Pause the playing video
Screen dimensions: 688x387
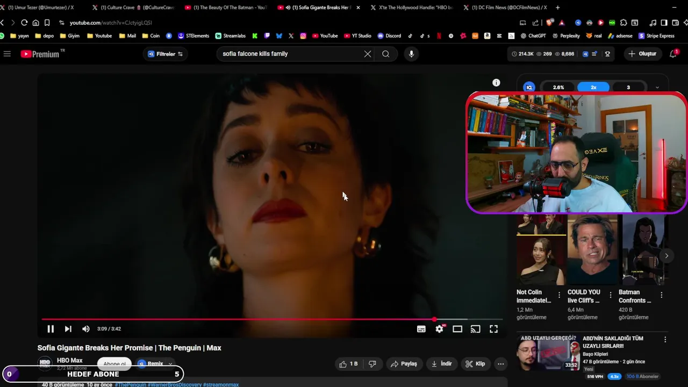(51, 329)
